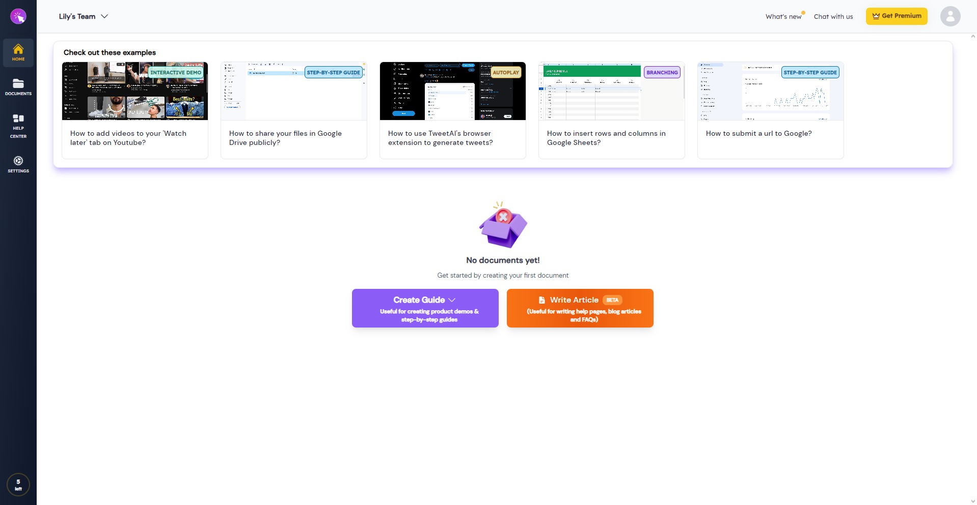Click the BETA badge on Write Article
Viewport: 977px width, 505px height.
[x=612, y=300]
